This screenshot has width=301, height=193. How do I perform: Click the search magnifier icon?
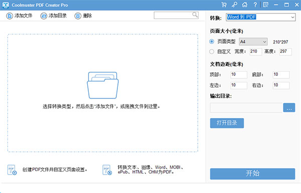click(x=195, y=14)
